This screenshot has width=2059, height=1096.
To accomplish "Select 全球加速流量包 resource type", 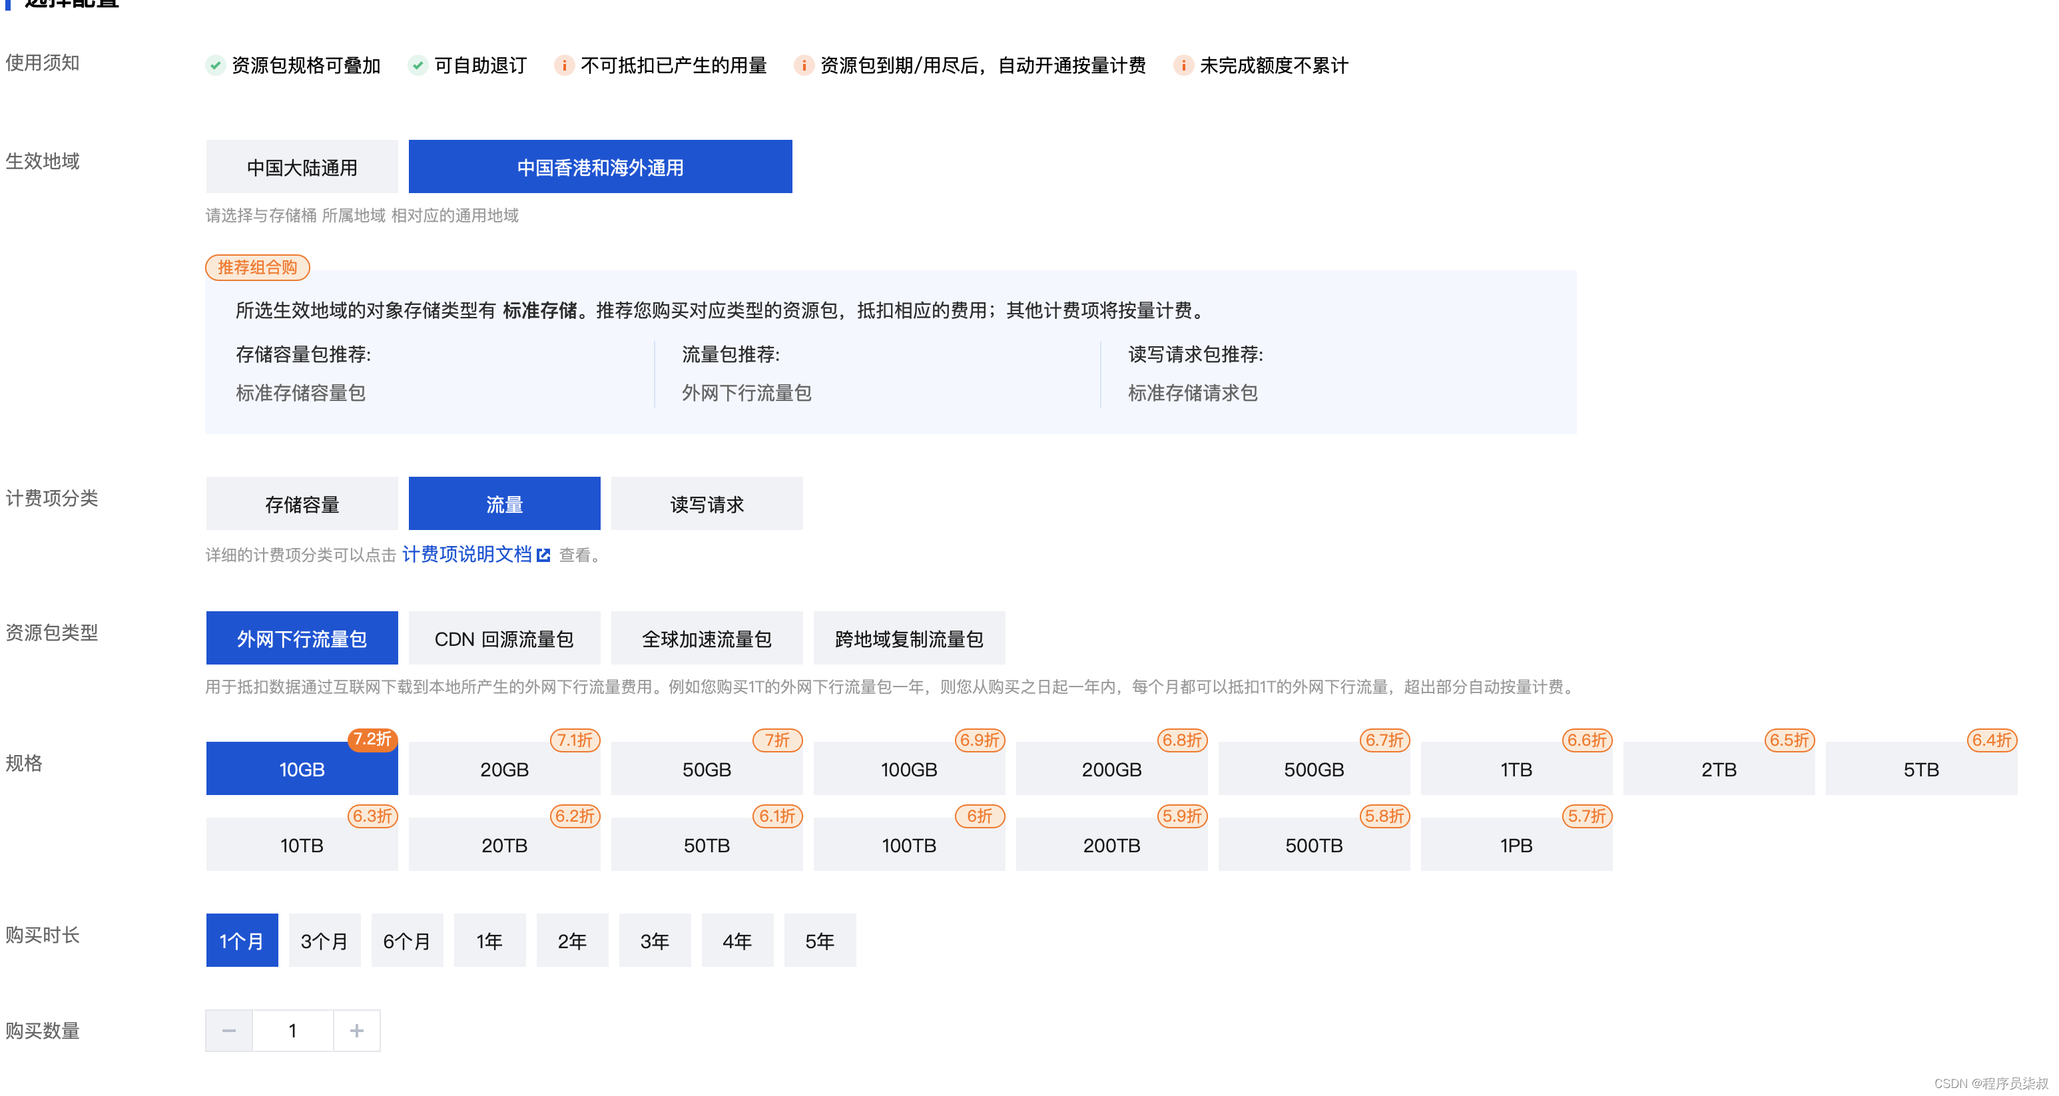I will (707, 638).
